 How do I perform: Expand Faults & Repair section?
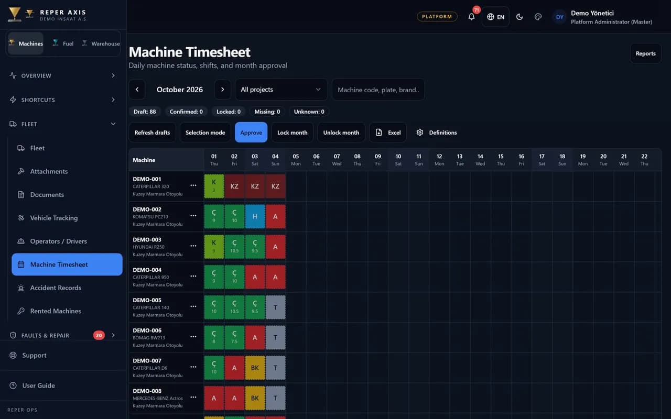tap(63, 335)
